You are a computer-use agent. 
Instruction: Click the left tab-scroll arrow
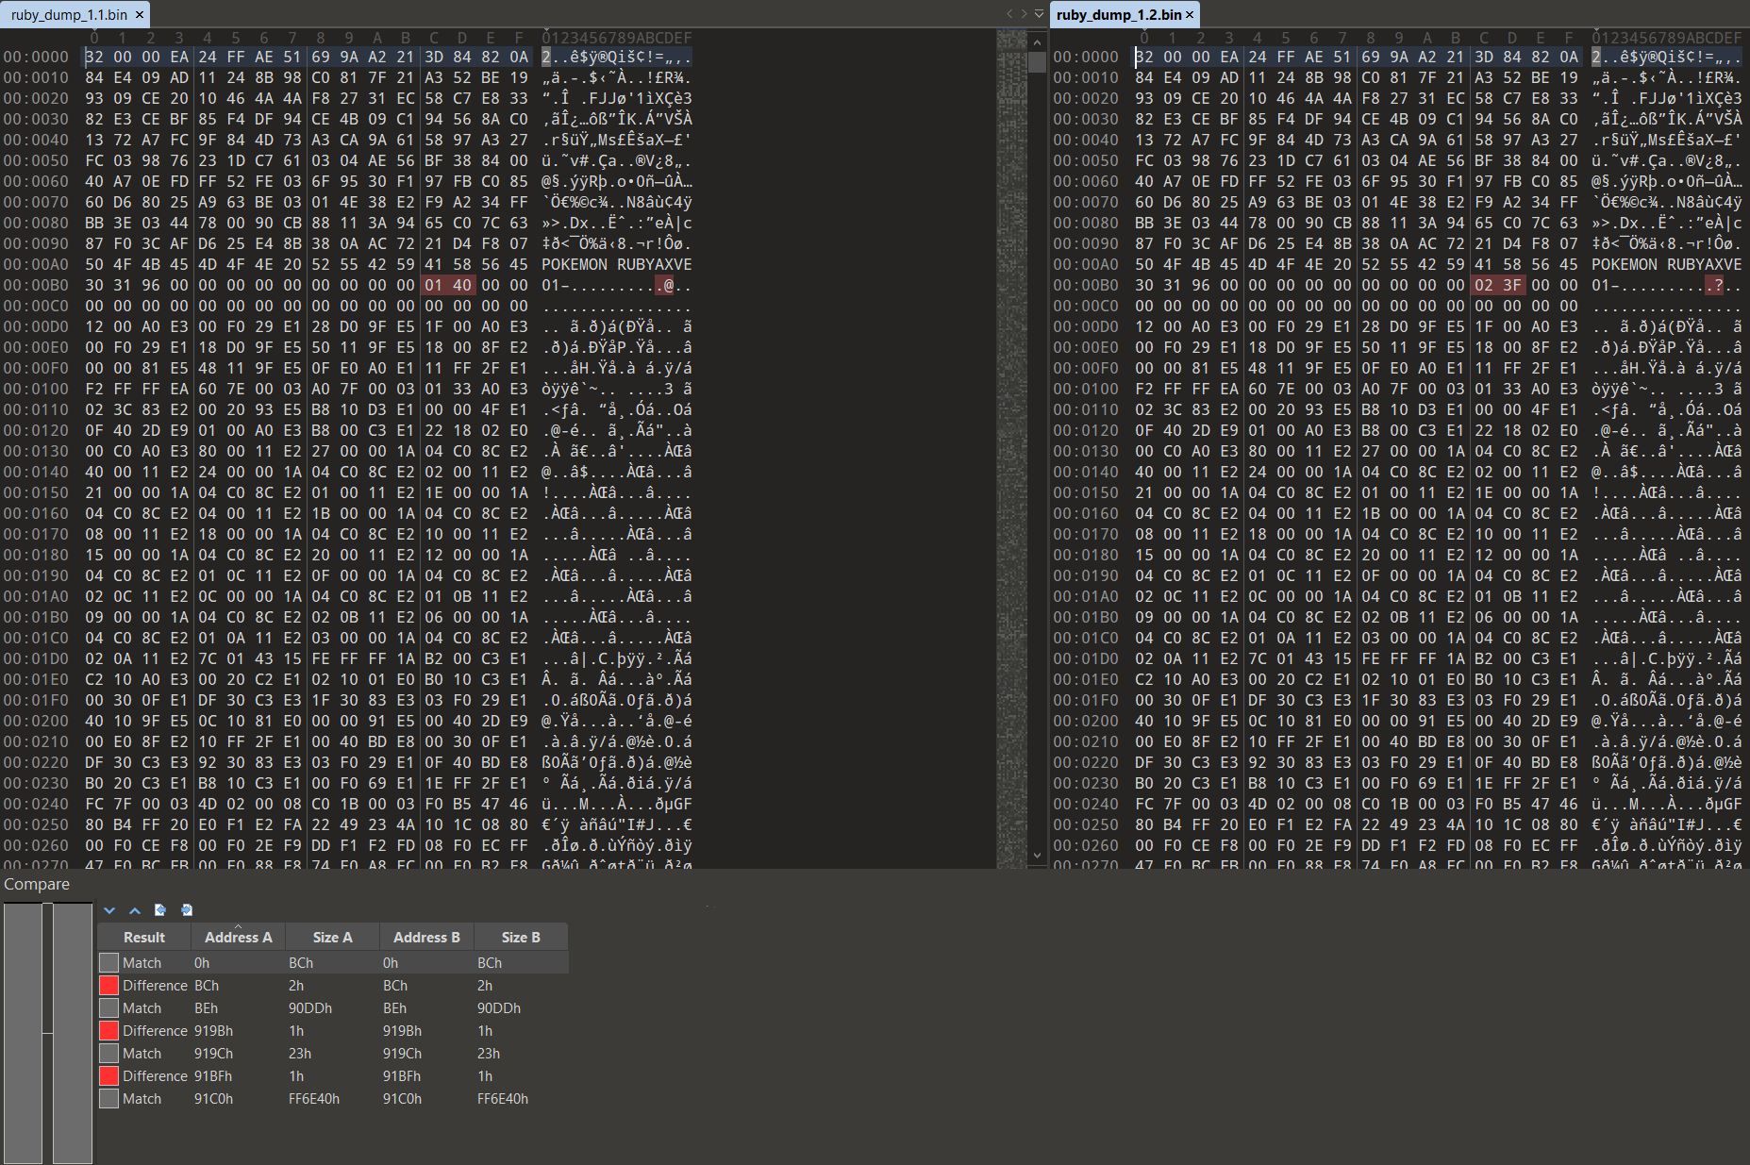click(x=1009, y=14)
